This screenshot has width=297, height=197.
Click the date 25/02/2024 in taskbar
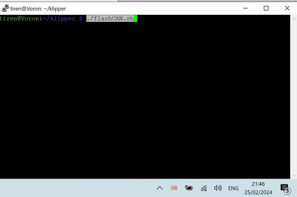click(x=258, y=192)
